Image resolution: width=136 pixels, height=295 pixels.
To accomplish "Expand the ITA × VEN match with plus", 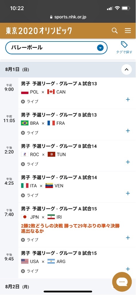I will tap(128, 193).
